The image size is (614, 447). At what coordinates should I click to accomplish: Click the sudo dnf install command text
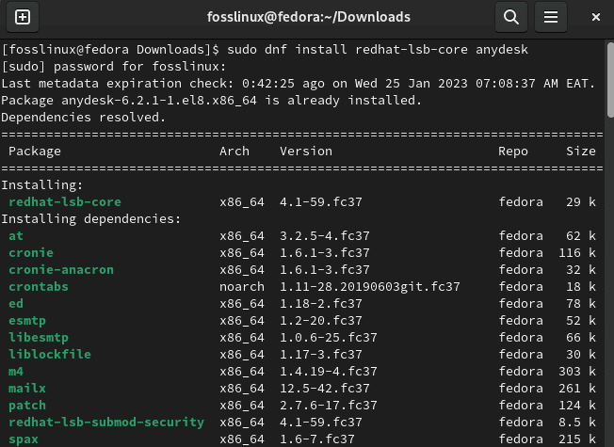pyautogui.click(x=378, y=50)
